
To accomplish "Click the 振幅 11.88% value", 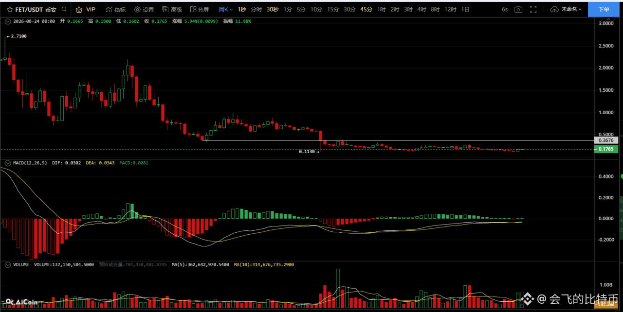I will 237,21.
